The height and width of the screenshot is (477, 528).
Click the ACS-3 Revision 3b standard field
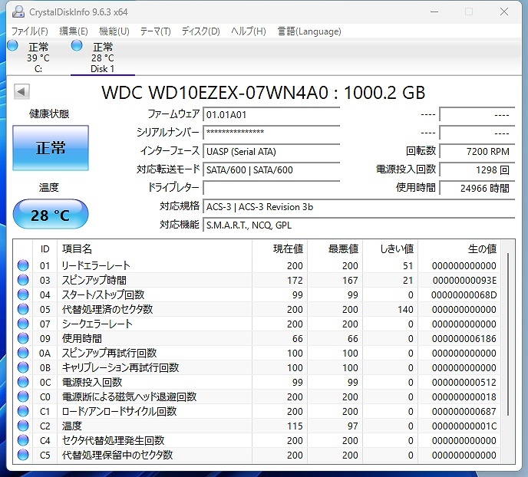359,206
